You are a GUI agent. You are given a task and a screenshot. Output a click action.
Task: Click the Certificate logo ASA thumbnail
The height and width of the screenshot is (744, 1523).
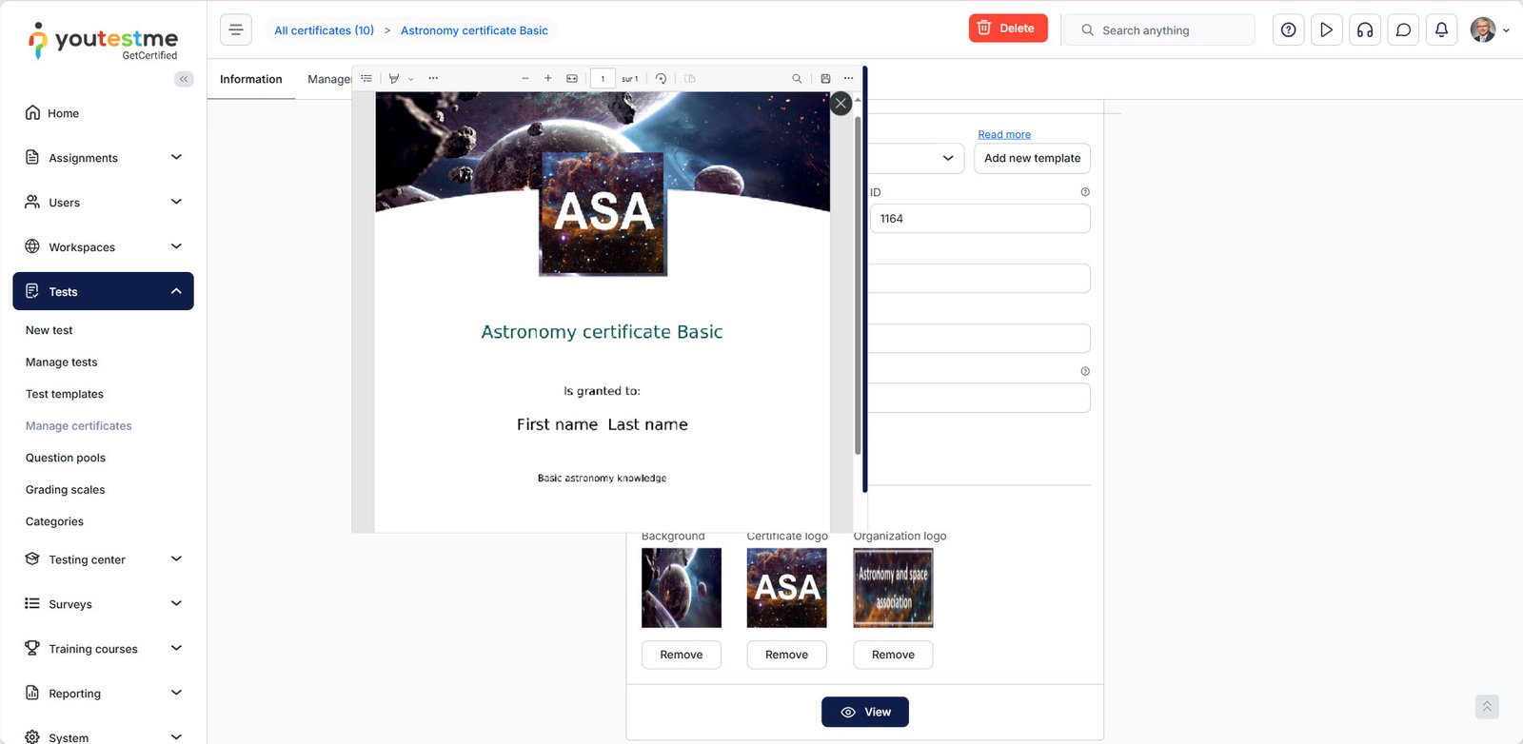click(x=787, y=588)
